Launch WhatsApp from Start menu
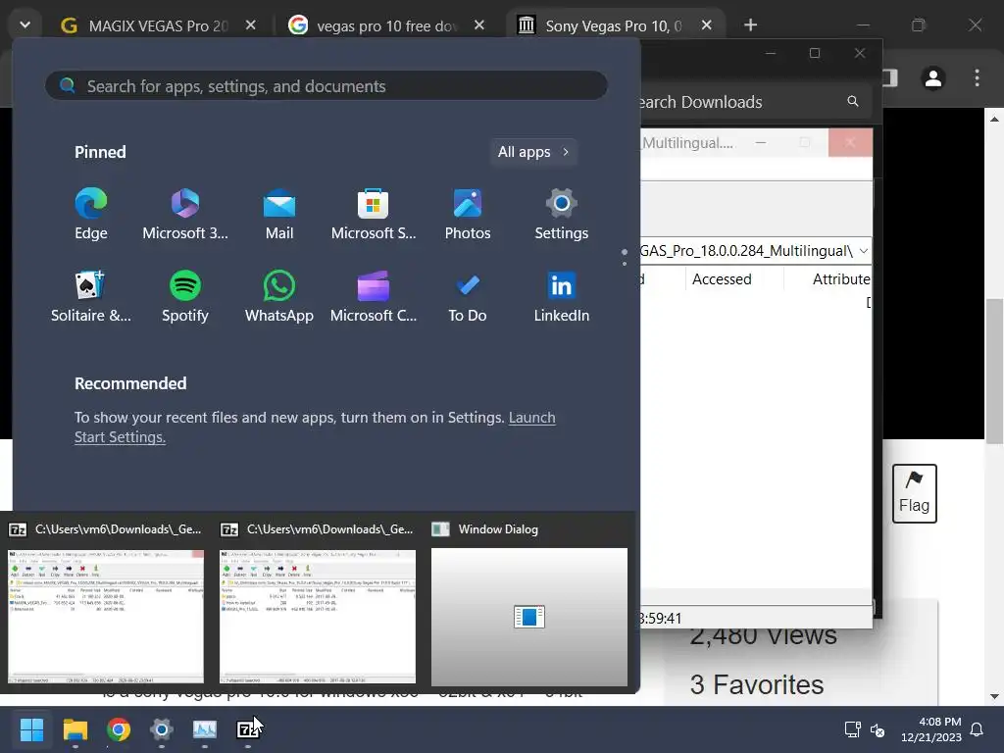The height and width of the screenshot is (753, 1004). coord(279,296)
